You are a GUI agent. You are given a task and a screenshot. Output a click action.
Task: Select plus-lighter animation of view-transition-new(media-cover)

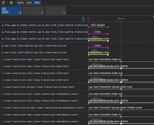108,121
